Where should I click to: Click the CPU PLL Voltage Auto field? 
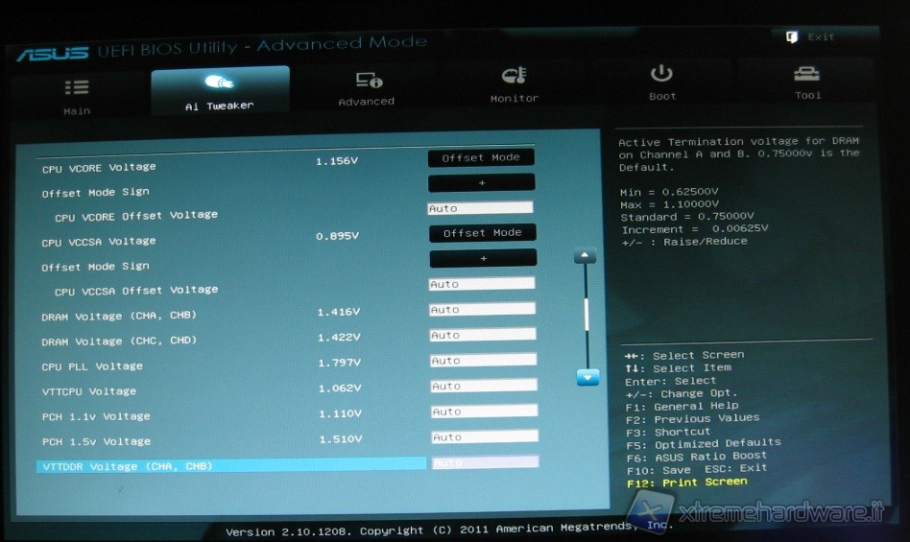[x=483, y=361]
